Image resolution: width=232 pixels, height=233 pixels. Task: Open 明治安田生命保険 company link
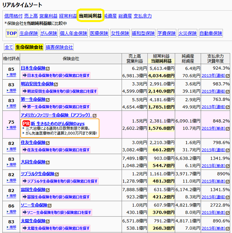[37, 84]
